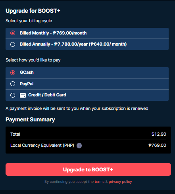The height and width of the screenshot is (194, 175).
Task: Click the Billed Annually ₱7,788.00/year label text
Action: (x=73, y=44)
